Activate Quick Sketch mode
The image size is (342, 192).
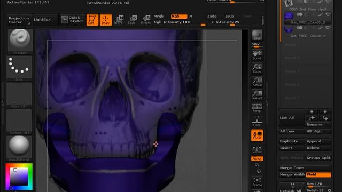point(72,20)
